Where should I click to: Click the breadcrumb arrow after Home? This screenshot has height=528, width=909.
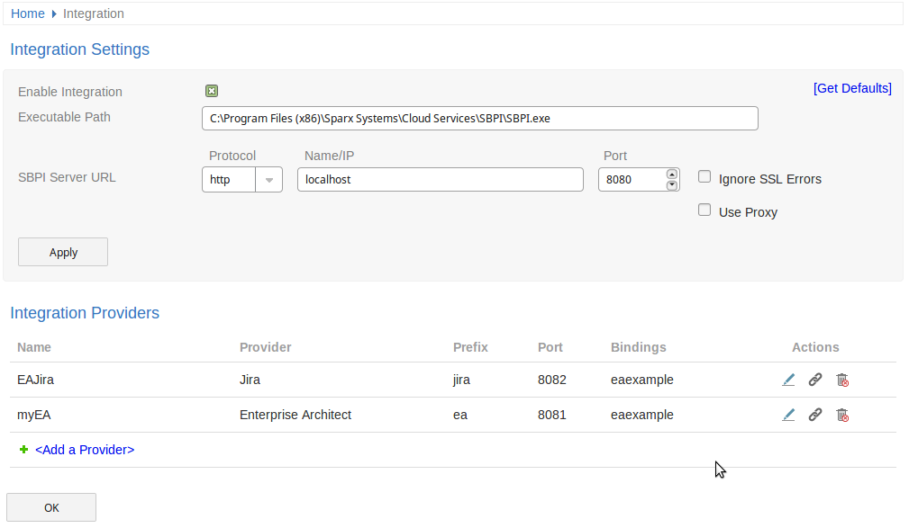click(x=54, y=13)
